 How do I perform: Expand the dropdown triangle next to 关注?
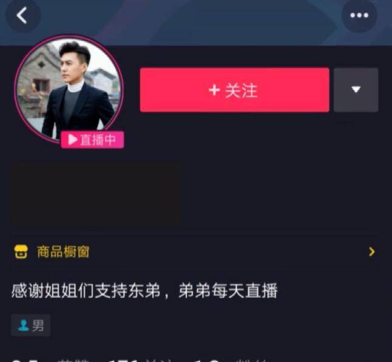356,90
